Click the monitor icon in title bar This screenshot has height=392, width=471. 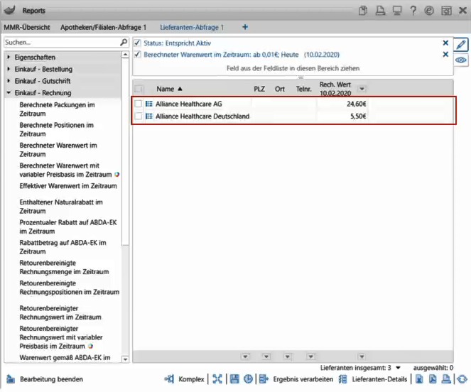pyautogui.click(x=397, y=11)
